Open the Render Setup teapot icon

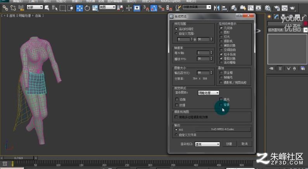pyautogui.click(x=277, y=8)
